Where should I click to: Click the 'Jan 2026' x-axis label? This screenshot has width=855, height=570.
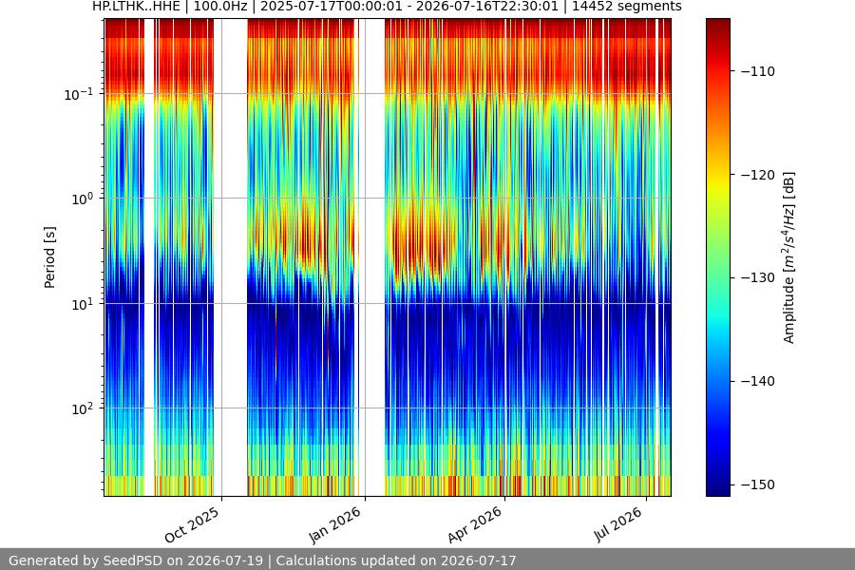(334, 524)
